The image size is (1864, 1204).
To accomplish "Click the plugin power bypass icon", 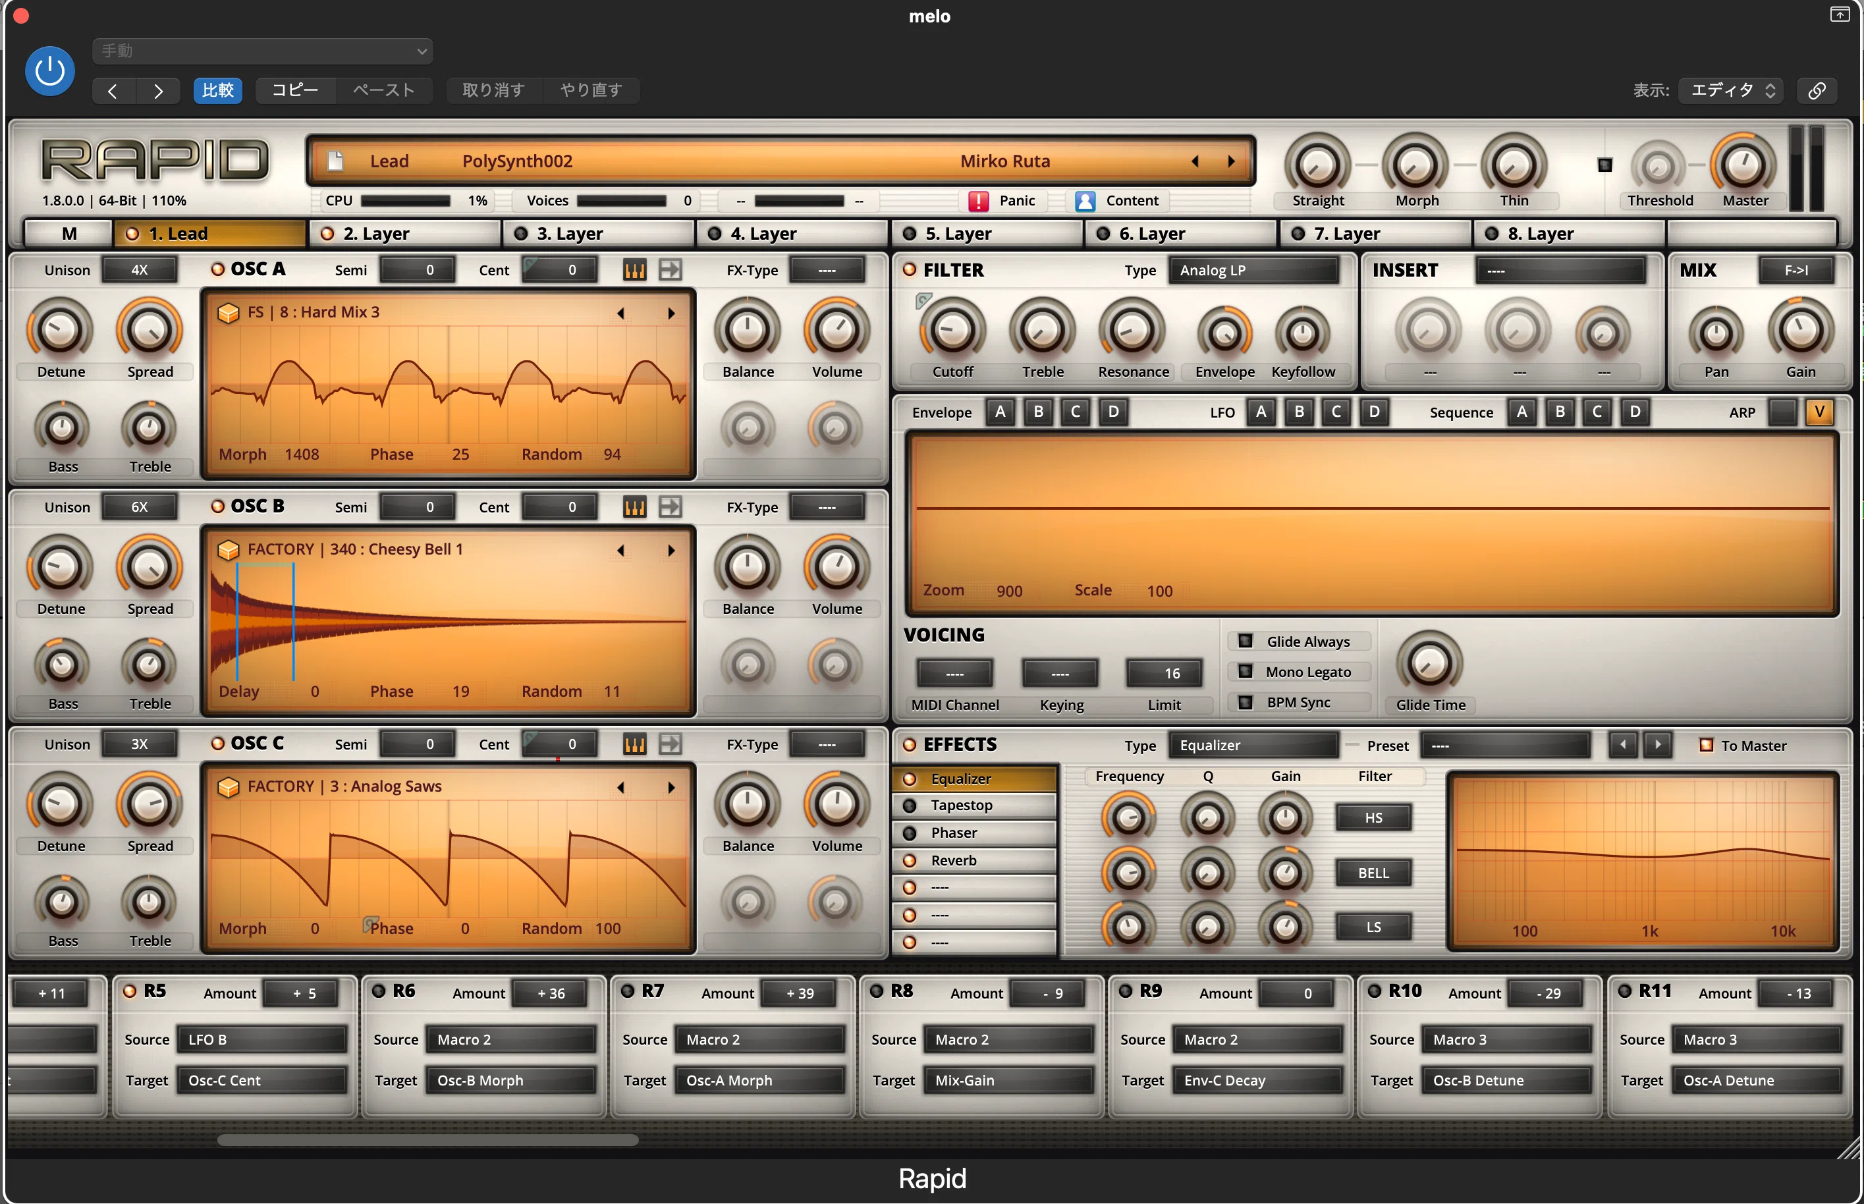I will [x=50, y=71].
